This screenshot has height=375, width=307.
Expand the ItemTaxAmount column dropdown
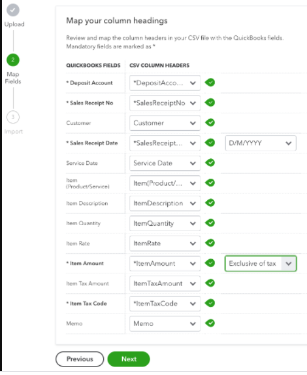pos(165,283)
